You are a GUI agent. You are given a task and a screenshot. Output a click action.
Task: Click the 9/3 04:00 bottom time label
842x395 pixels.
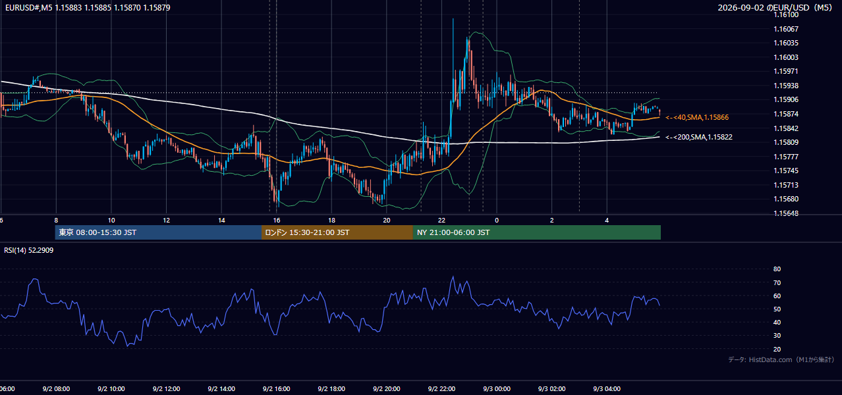(x=607, y=389)
